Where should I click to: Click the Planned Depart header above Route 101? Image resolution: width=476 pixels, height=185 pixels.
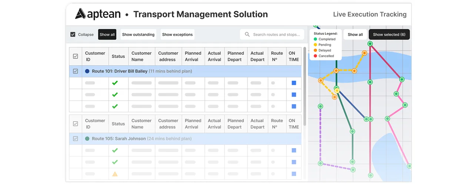click(x=236, y=56)
